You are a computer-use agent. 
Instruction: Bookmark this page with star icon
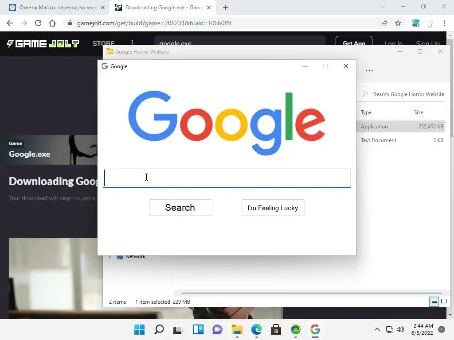tap(398, 23)
